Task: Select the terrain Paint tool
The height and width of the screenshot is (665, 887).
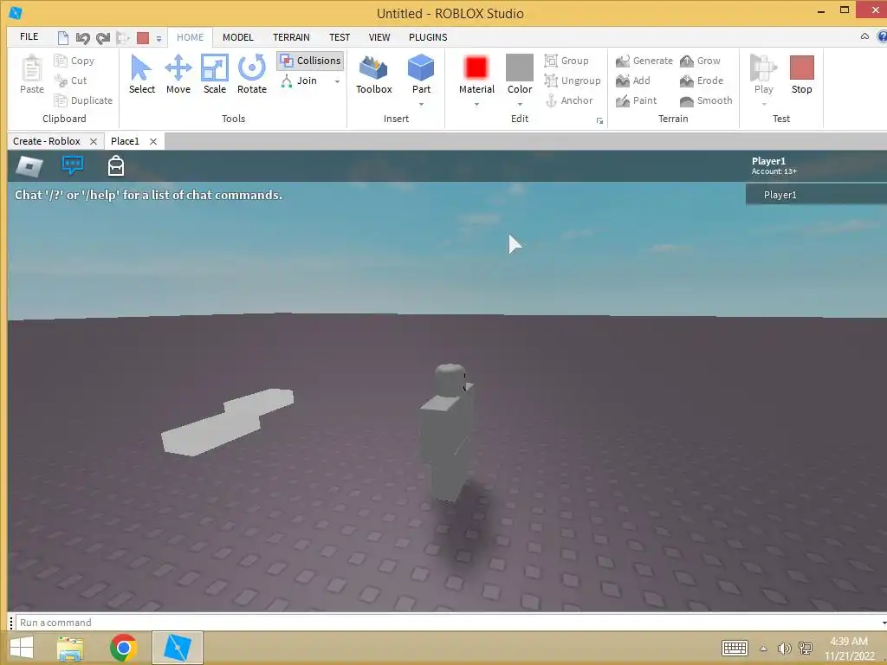Action: point(637,100)
